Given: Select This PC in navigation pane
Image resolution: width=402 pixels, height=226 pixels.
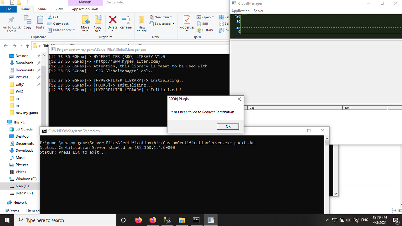Looking at the screenshot, I should [19, 122].
